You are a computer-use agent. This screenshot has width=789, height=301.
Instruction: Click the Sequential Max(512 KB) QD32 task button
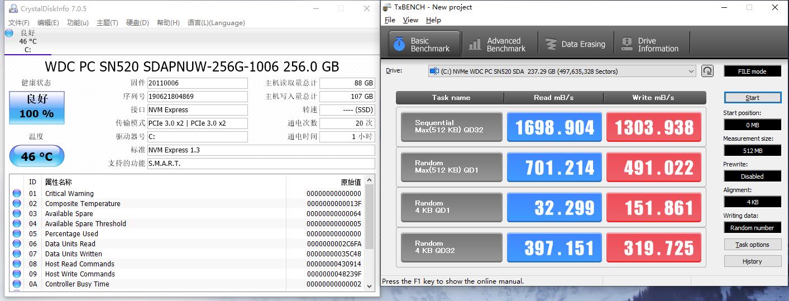pyautogui.click(x=451, y=127)
